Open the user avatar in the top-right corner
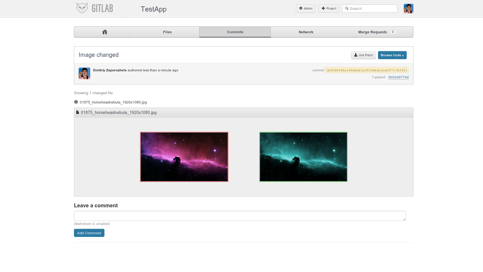The image size is (483, 272). pyautogui.click(x=408, y=8)
